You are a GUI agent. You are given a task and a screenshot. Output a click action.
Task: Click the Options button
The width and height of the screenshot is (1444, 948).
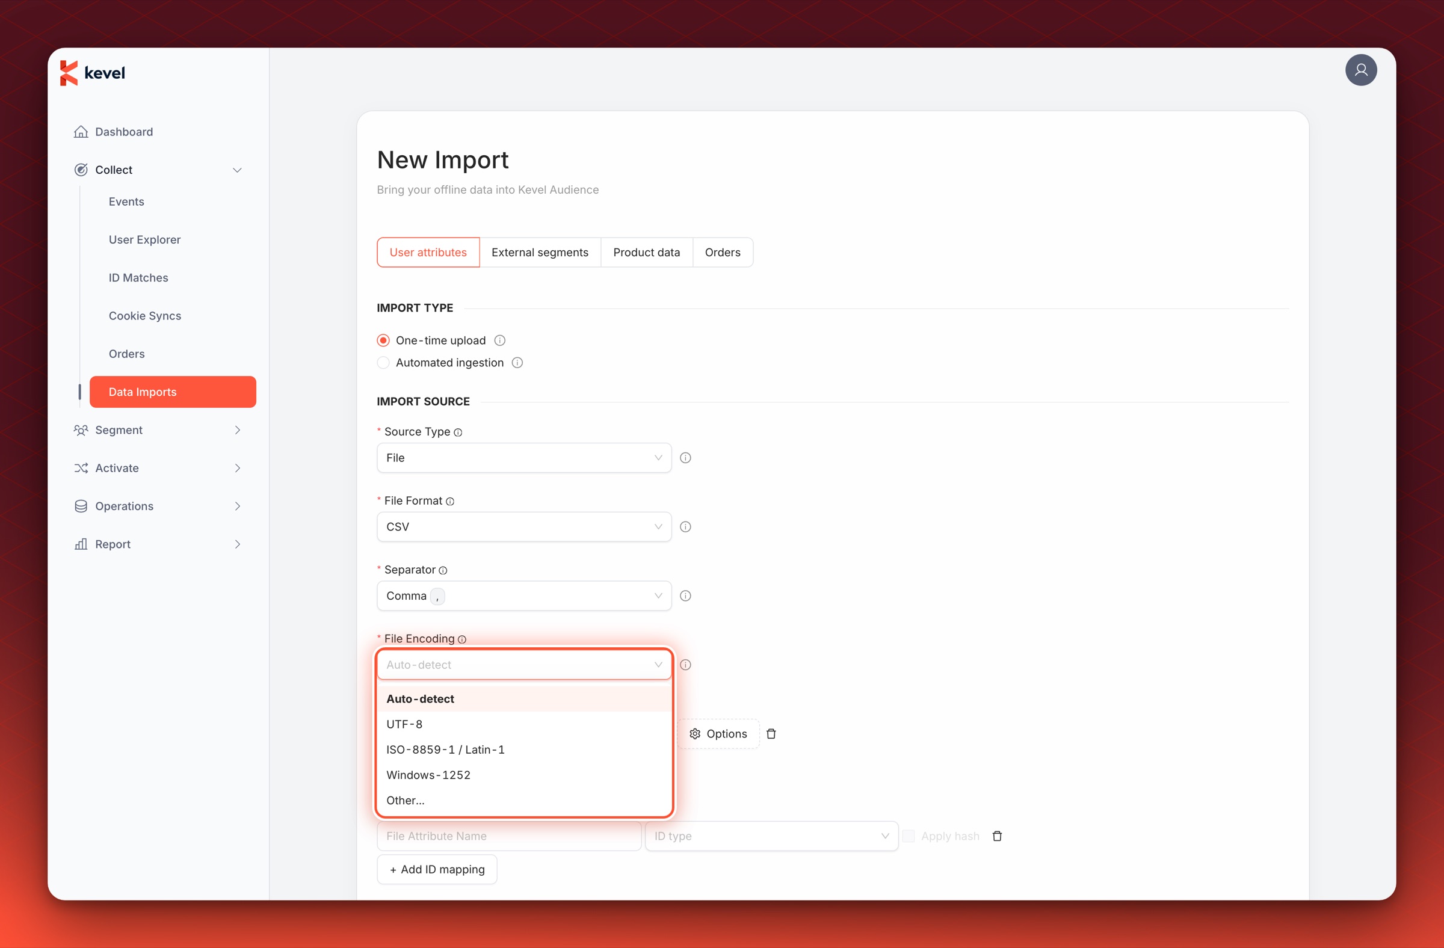(718, 734)
